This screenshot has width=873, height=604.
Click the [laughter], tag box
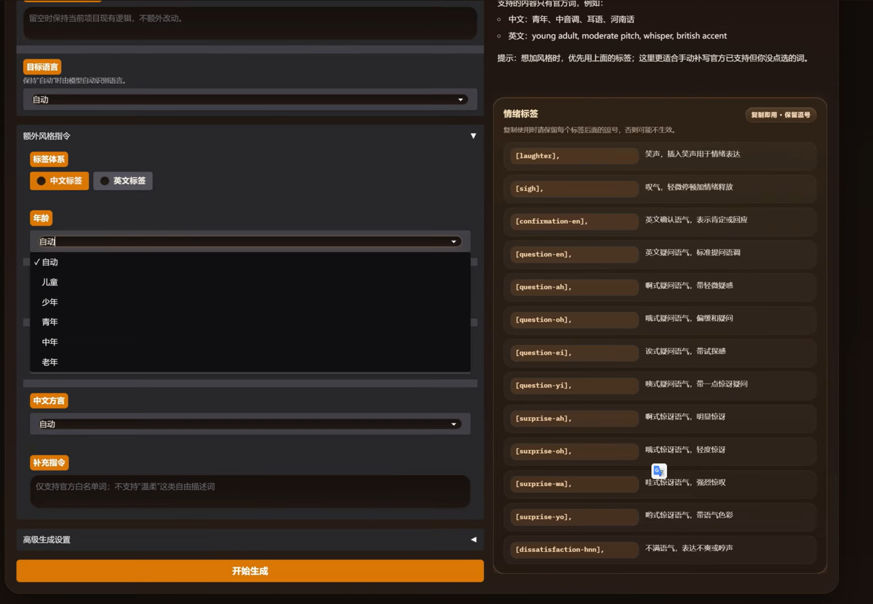pos(573,156)
